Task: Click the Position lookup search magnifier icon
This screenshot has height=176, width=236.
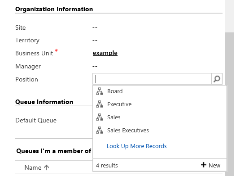Action: pyautogui.click(x=217, y=79)
